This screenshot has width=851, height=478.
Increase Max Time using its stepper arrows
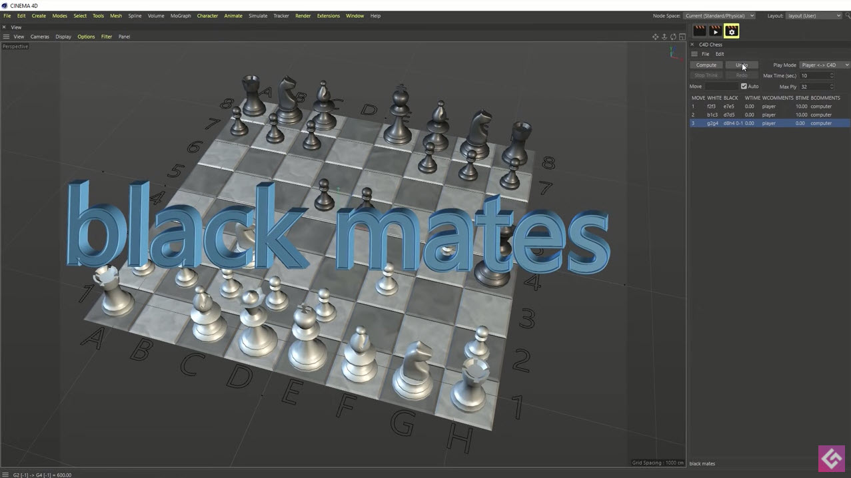click(832, 75)
